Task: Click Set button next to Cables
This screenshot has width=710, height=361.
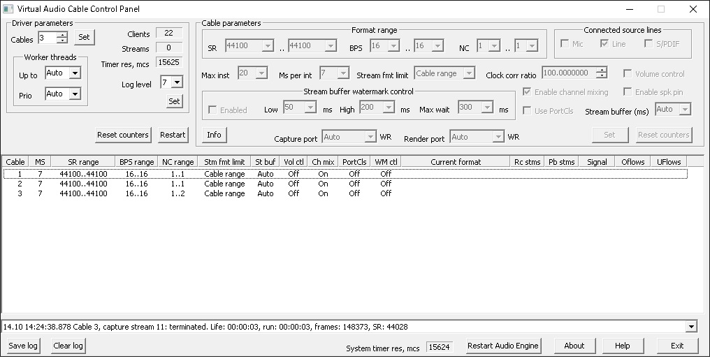Action: pos(85,37)
